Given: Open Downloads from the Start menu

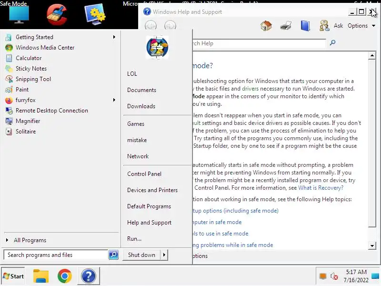Looking at the screenshot, I should pos(141,106).
